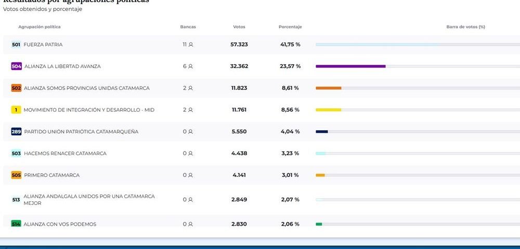Select Alianza Somos Provincias Unidas Catamarca

(86, 88)
